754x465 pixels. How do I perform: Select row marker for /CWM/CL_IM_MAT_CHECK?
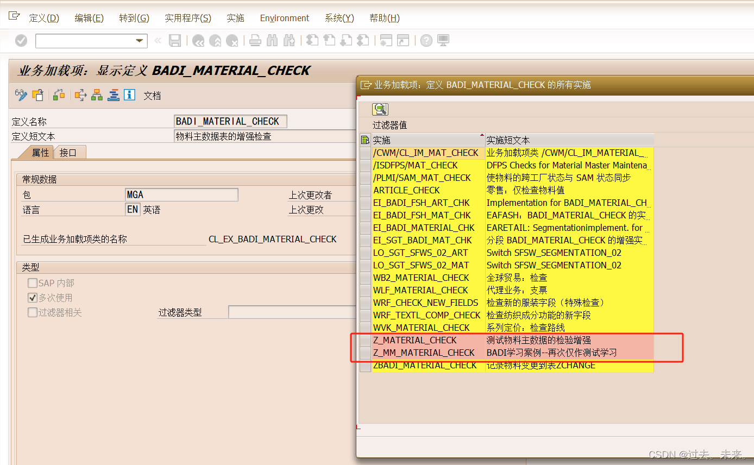[365, 153]
